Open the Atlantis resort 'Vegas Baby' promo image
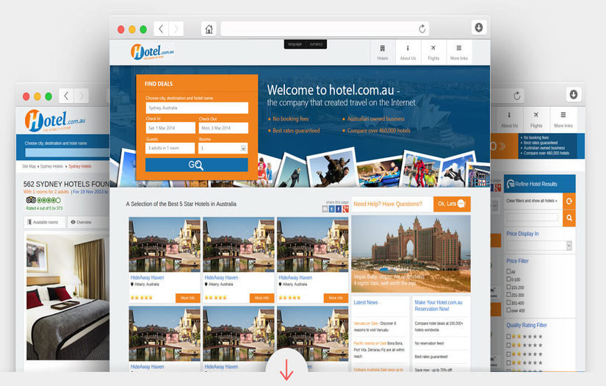The image size is (606, 386). [x=411, y=254]
